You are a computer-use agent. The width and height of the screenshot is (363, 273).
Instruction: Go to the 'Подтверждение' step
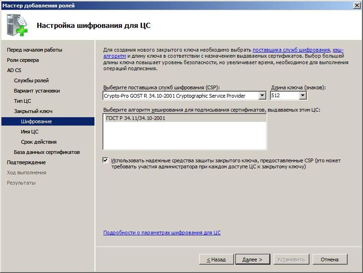tap(27, 162)
